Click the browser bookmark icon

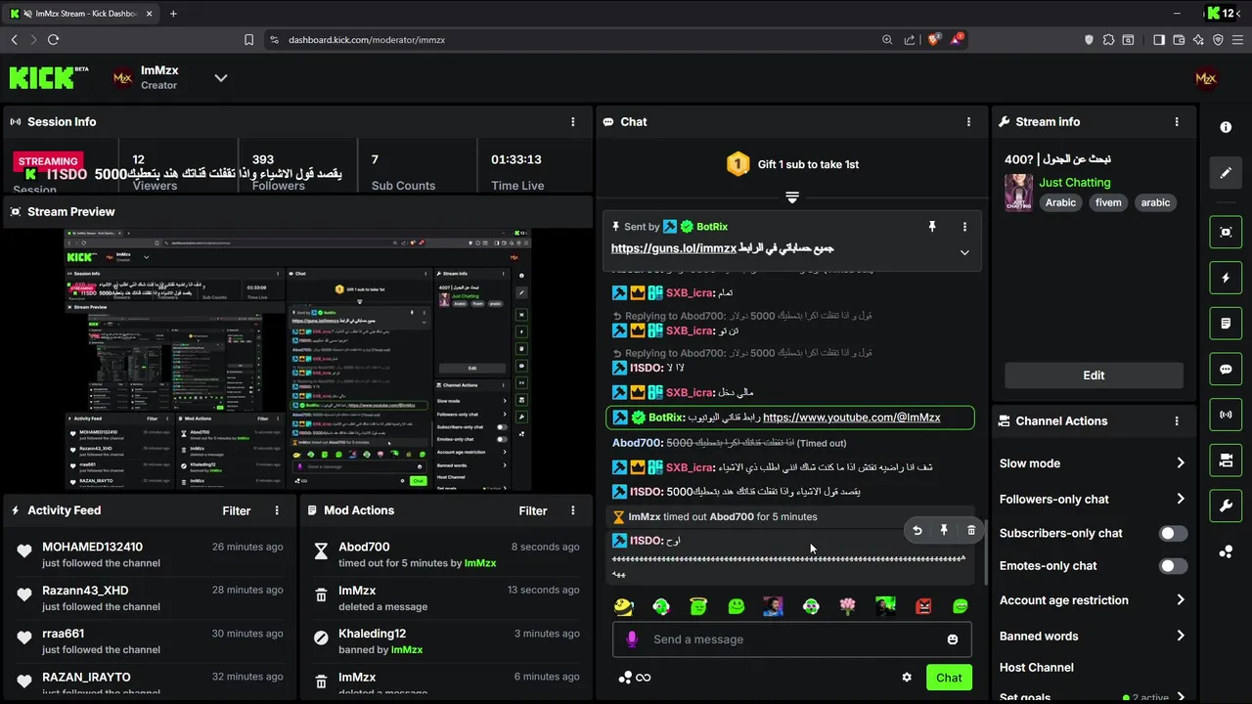point(248,40)
